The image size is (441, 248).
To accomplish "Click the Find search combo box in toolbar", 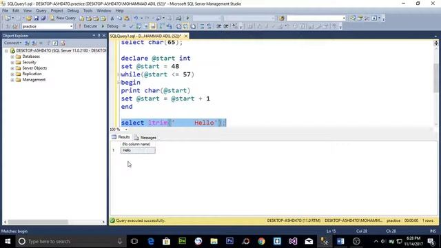I will pos(316,19).
